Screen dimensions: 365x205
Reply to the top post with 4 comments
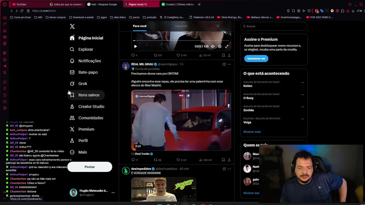(134, 55)
